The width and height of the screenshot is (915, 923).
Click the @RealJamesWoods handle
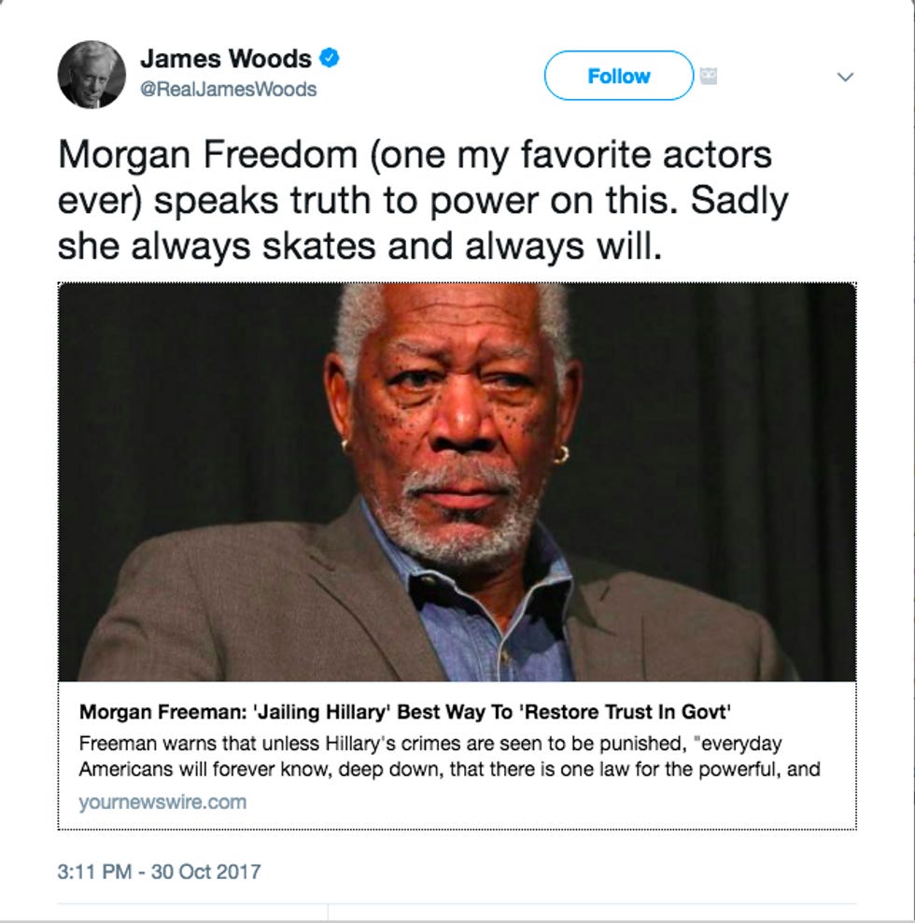(x=229, y=89)
